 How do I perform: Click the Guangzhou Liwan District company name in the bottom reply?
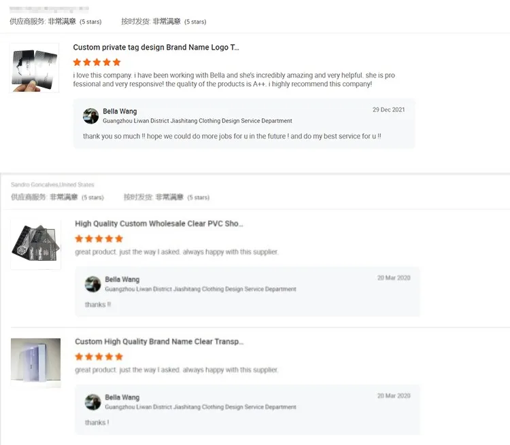coord(200,407)
